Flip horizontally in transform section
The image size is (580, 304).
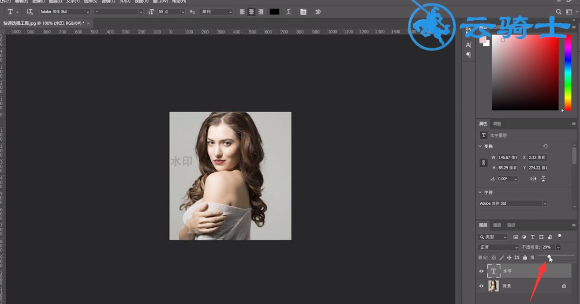[x=534, y=179]
